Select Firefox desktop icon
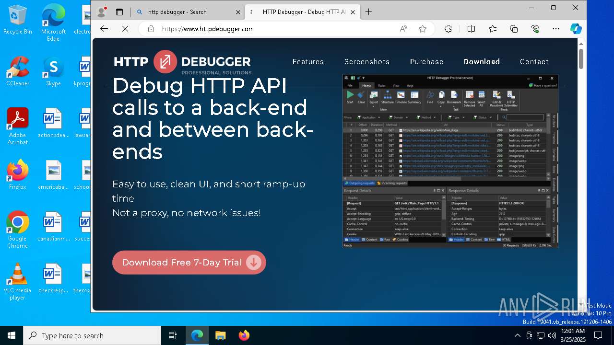Image resolution: width=614 pixels, height=345 pixels. click(x=18, y=175)
